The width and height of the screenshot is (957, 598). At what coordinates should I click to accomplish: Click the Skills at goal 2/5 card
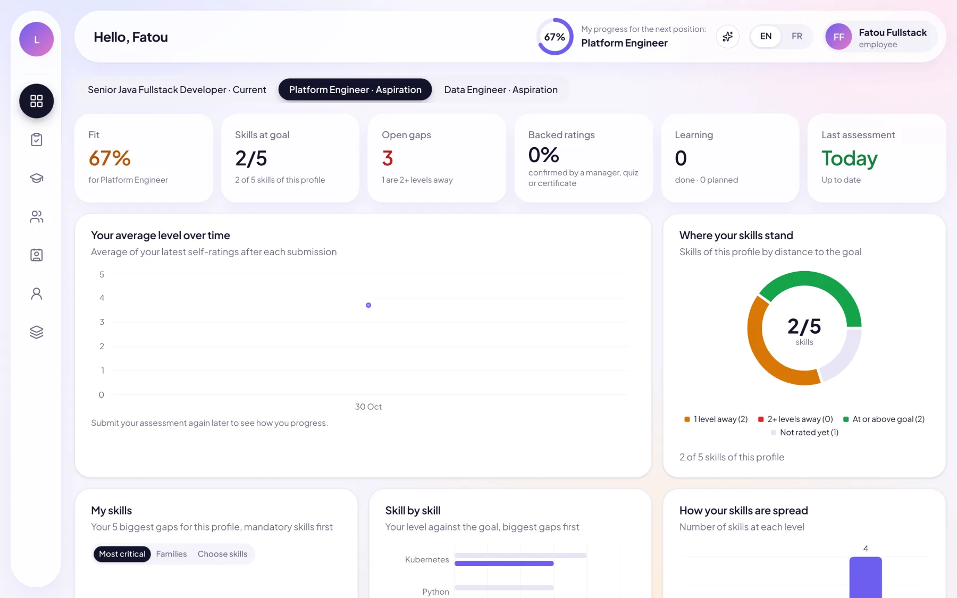[x=290, y=158]
